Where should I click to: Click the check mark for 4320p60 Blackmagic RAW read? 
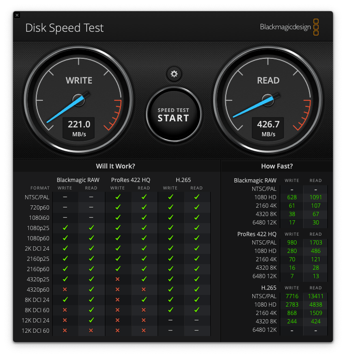tap(91, 289)
